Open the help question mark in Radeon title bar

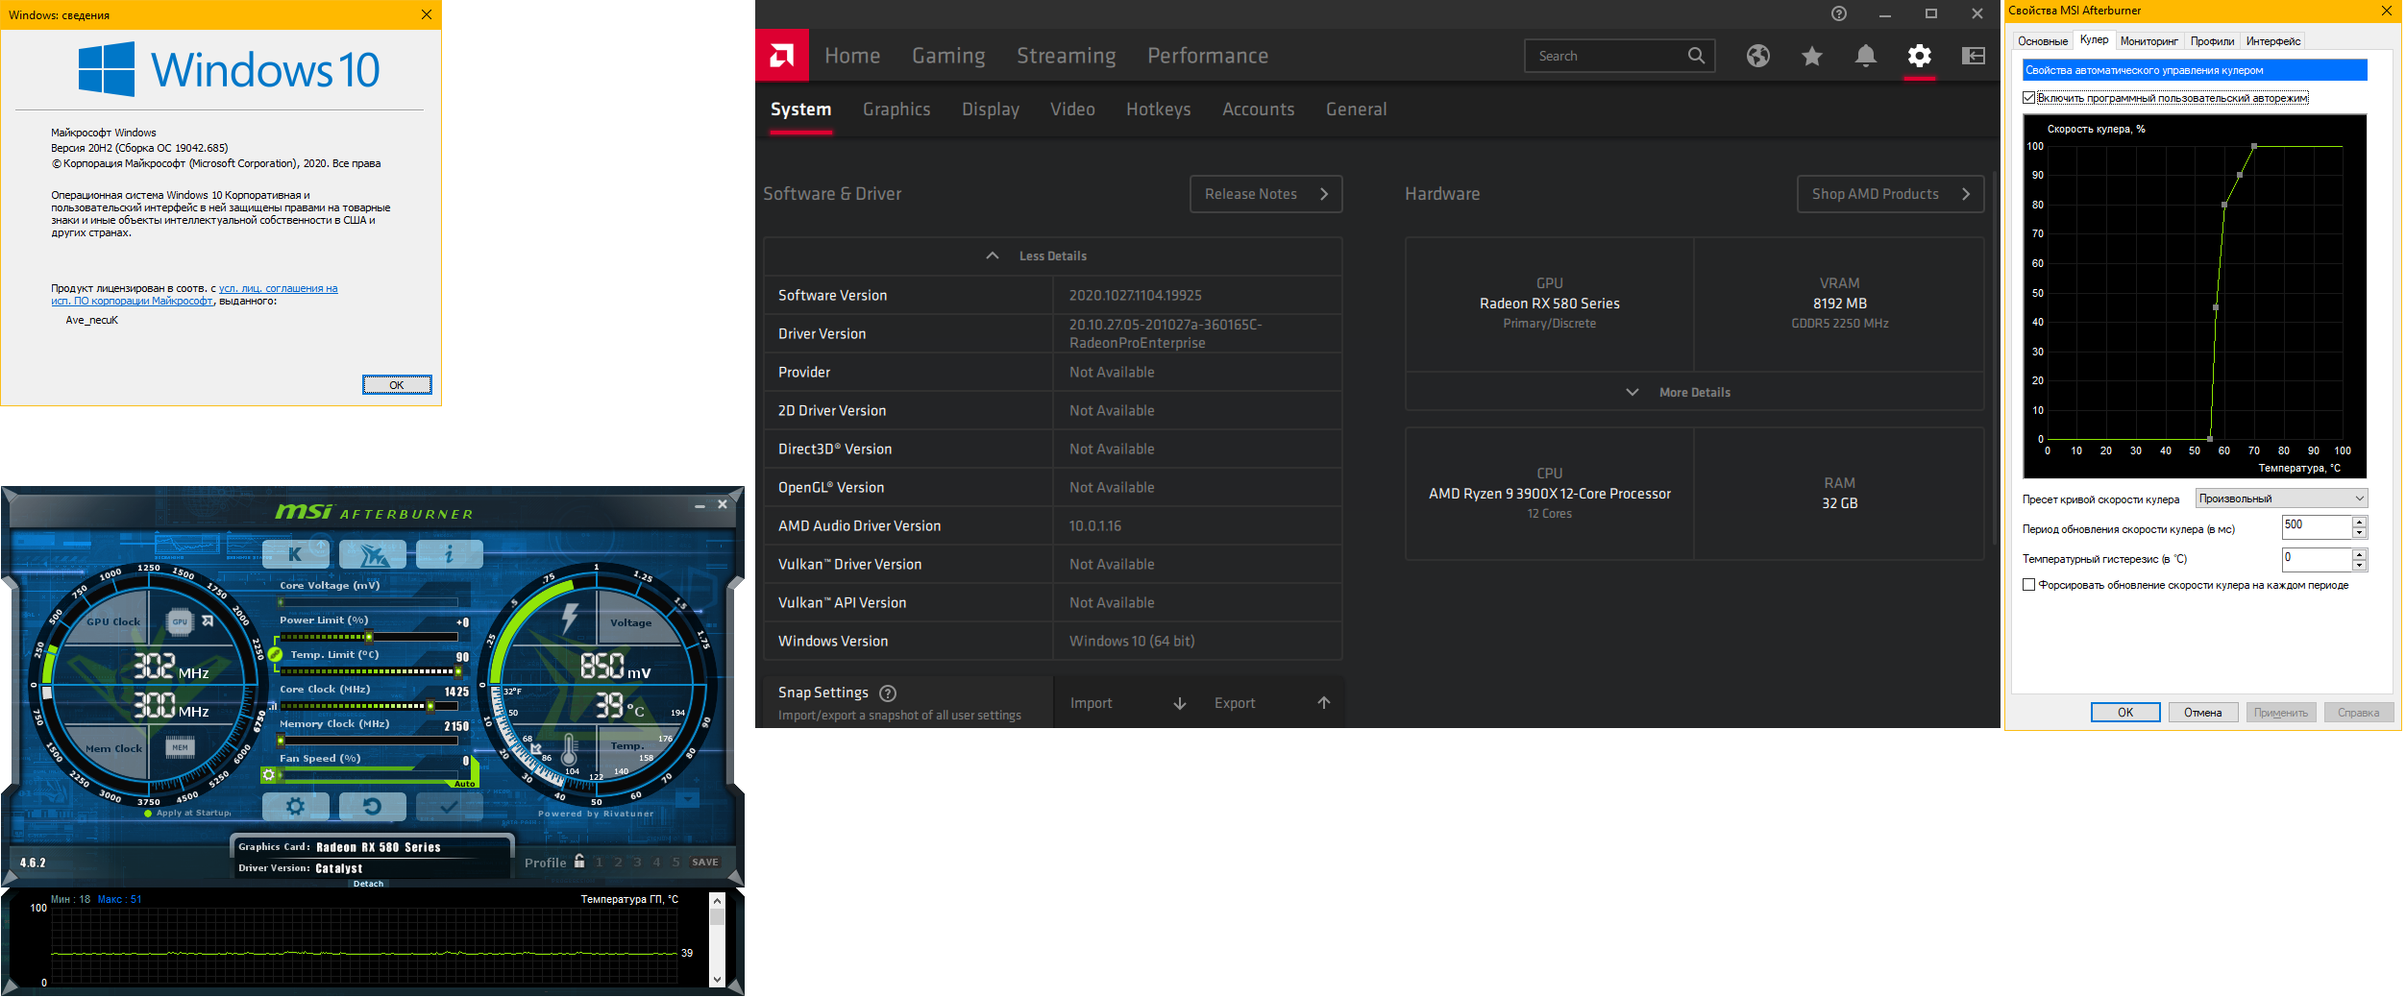(x=1839, y=13)
